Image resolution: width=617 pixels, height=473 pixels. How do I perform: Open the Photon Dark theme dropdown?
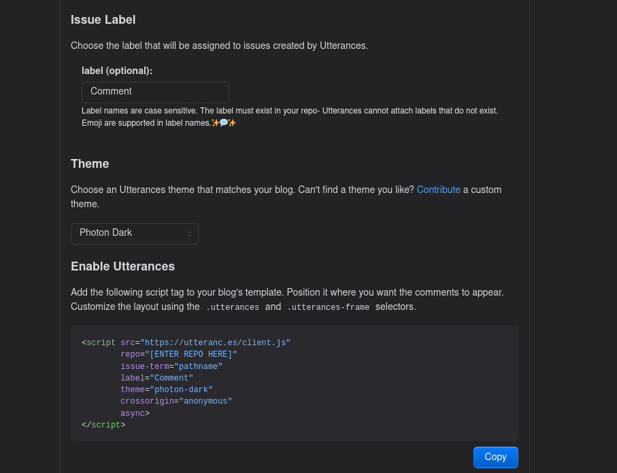135,234
